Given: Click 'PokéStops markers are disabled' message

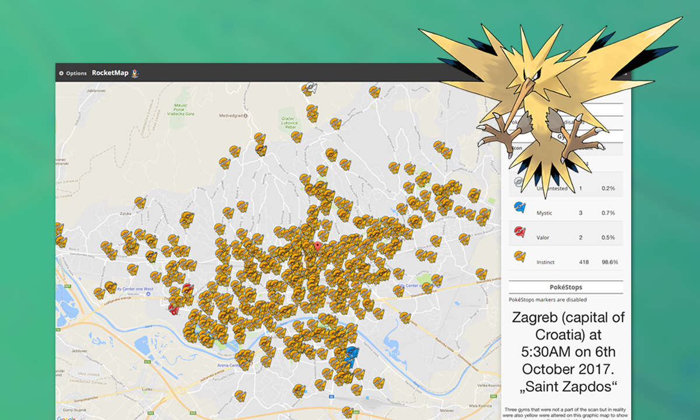Looking at the screenshot, I should click(x=548, y=300).
